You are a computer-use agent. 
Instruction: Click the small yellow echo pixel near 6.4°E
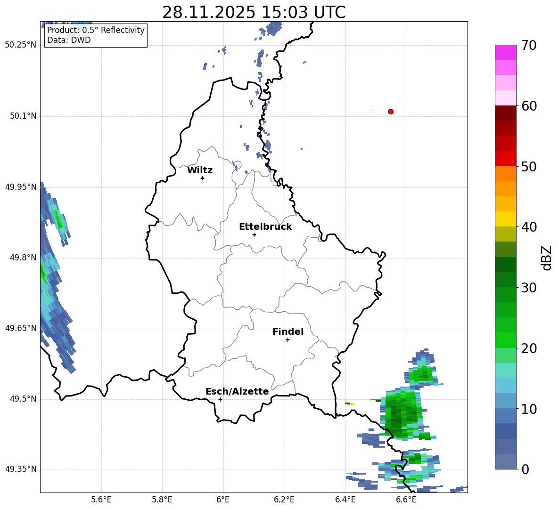point(353,404)
